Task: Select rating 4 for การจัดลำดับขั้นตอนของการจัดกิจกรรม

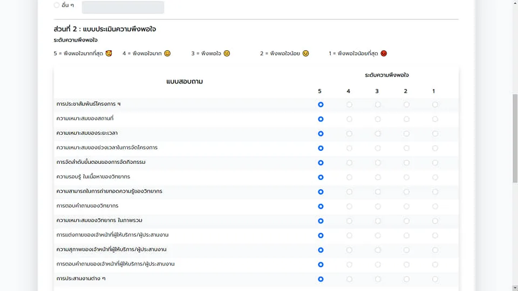Action: 349,163
